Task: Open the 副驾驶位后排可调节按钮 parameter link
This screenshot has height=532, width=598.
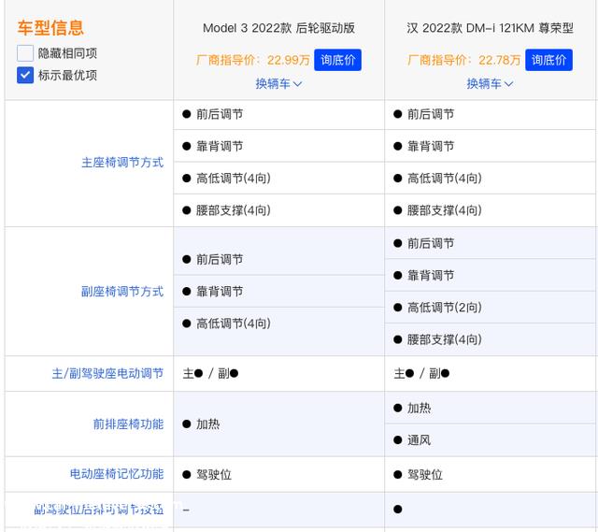Action: point(99,510)
